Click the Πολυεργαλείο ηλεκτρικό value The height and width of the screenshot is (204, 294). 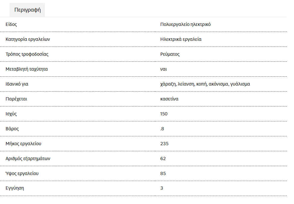pos(185,24)
